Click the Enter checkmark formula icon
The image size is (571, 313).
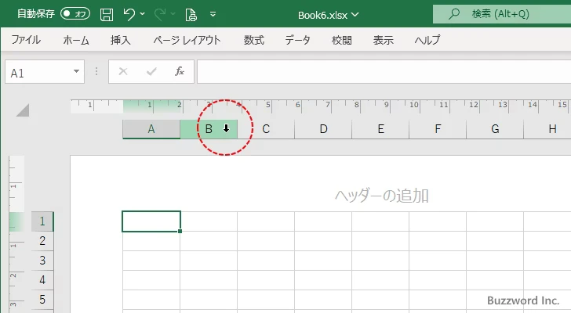(151, 71)
